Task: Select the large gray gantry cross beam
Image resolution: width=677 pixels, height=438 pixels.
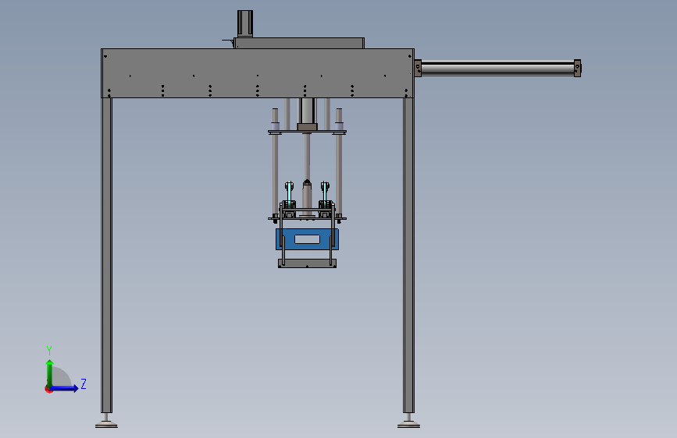Action: coord(258,73)
